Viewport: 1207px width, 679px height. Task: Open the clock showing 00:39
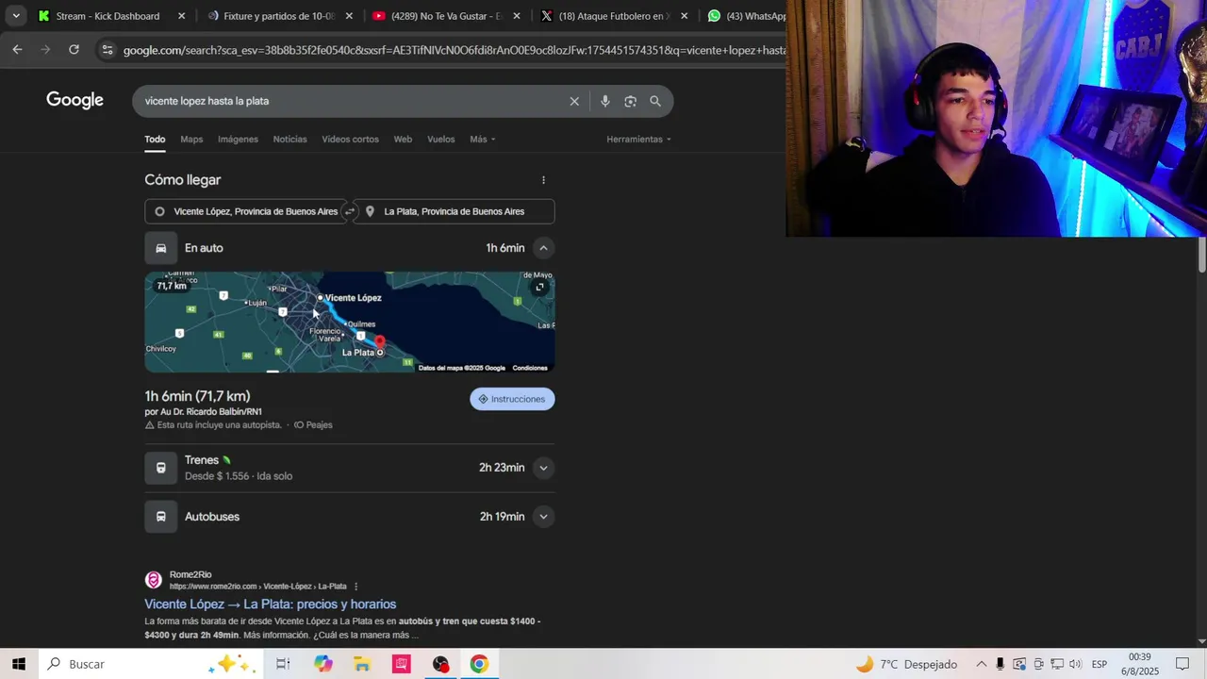pyautogui.click(x=1140, y=664)
